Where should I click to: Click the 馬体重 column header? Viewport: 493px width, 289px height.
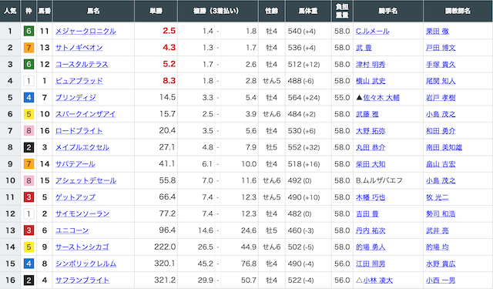coord(308,11)
